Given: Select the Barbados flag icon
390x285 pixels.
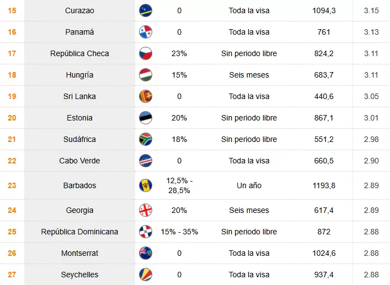Looking at the screenshot, I should tap(146, 185).
